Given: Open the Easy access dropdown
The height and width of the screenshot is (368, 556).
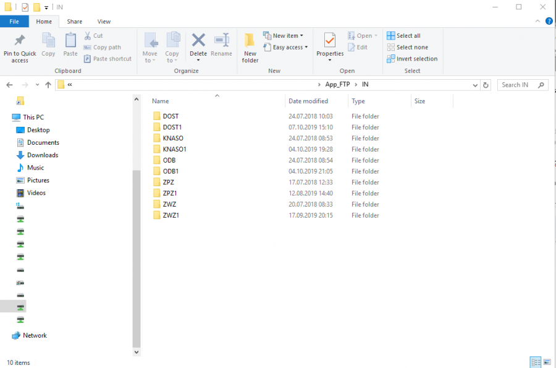Looking at the screenshot, I should point(286,47).
